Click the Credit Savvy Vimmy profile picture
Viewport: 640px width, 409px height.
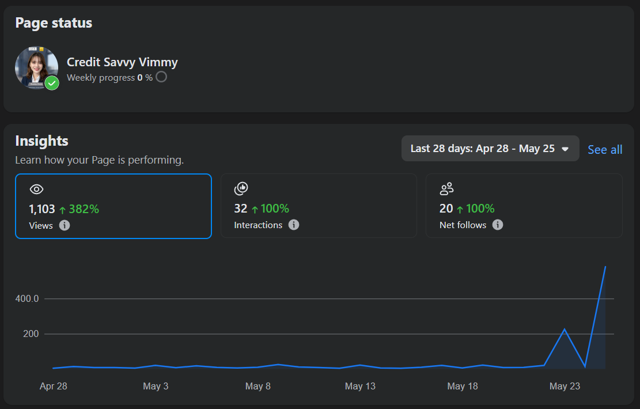37,68
